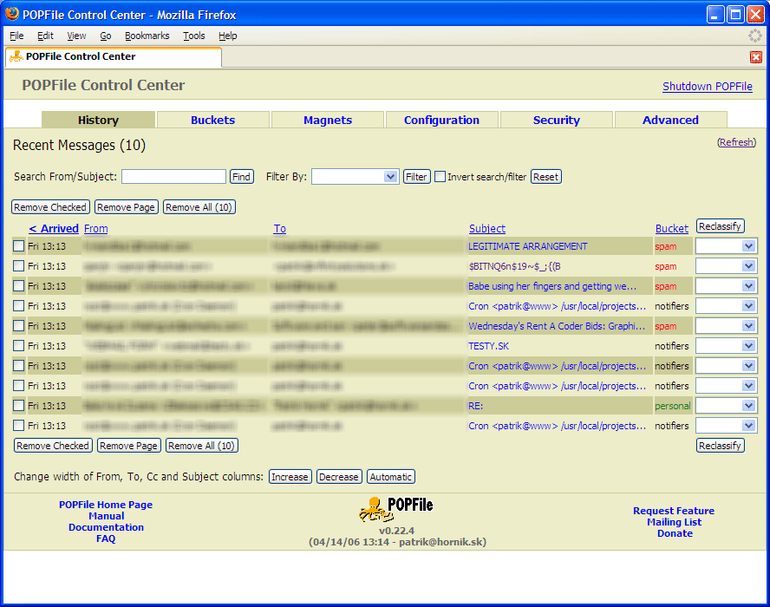The image size is (770, 607).
Task: Open reclassify dropdown for Babe using message
Action: coord(726,286)
